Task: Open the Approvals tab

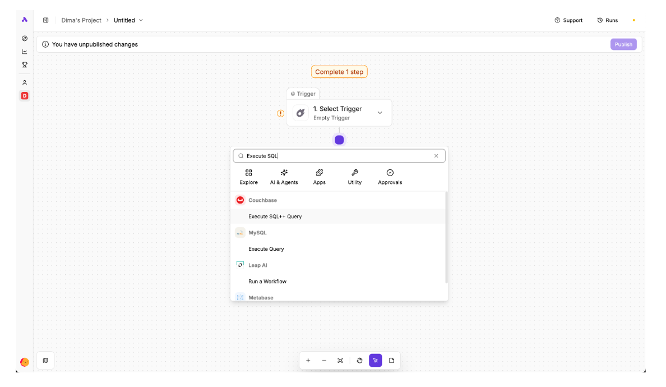Action: point(390,177)
